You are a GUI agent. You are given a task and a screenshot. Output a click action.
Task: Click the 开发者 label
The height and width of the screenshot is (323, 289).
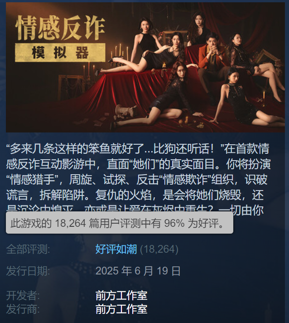(x=23, y=296)
